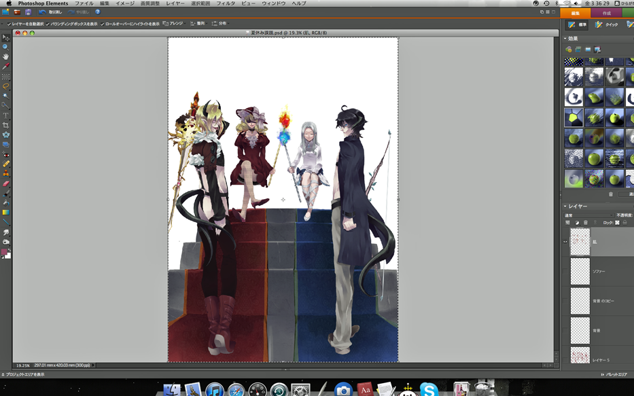Select the Eraser tool
Screen dimensions: 634x396
point(5,183)
